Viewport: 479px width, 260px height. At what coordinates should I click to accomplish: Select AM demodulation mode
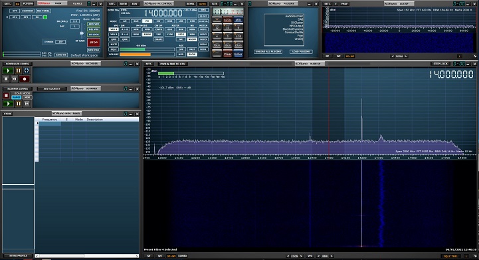coord(125,21)
